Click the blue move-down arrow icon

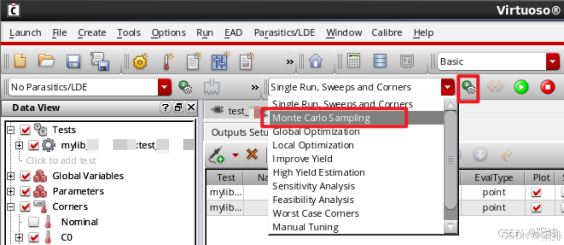click(x=480, y=155)
